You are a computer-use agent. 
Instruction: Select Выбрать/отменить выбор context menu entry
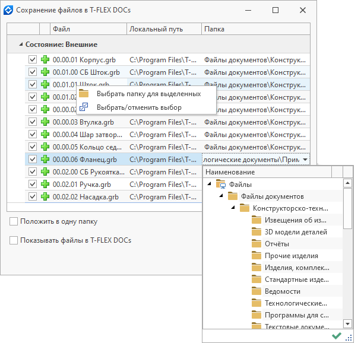click(x=139, y=107)
